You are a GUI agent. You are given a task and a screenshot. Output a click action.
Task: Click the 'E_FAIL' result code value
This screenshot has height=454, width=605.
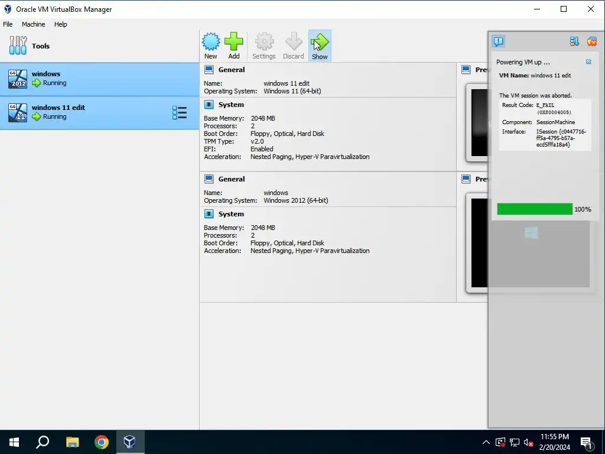point(545,105)
